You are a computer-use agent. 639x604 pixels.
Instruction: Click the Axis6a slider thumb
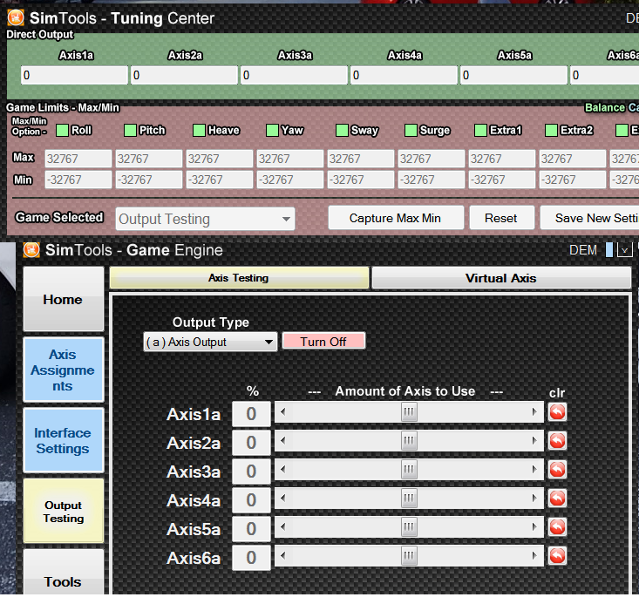(x=409, y=555)
